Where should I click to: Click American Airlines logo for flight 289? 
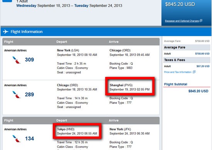pos(16,95)
